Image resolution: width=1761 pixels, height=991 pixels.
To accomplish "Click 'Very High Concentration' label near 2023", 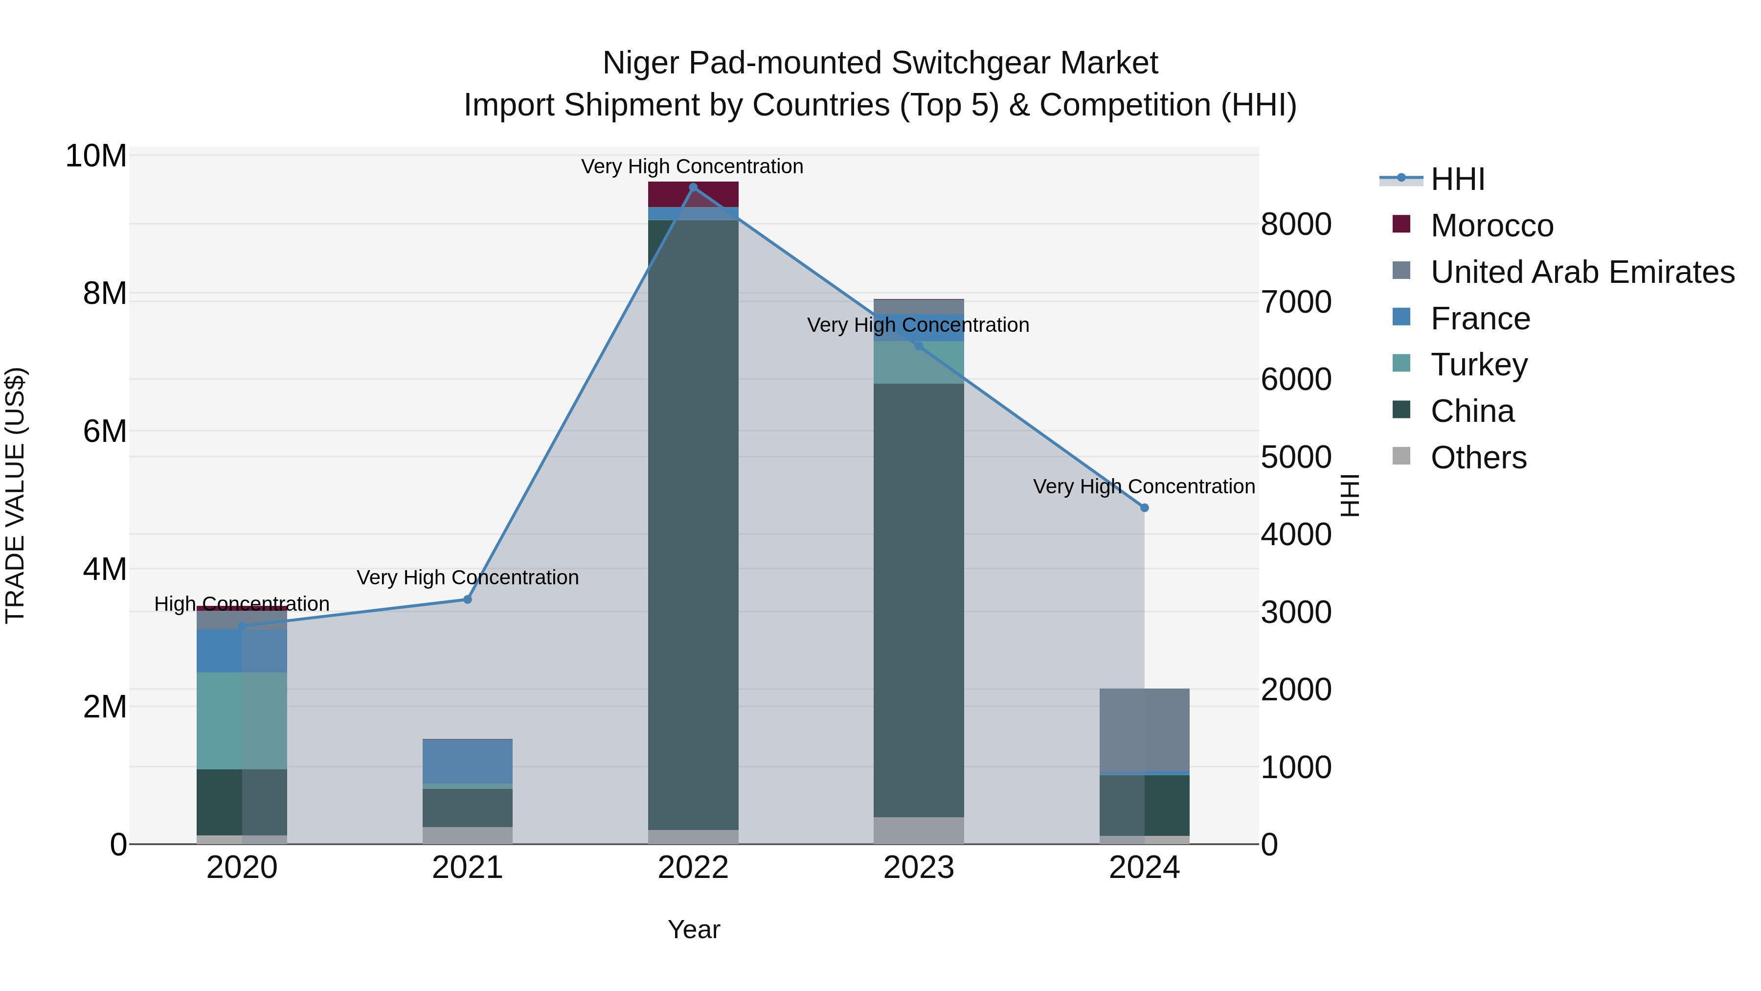I will [x=918, y=325].
